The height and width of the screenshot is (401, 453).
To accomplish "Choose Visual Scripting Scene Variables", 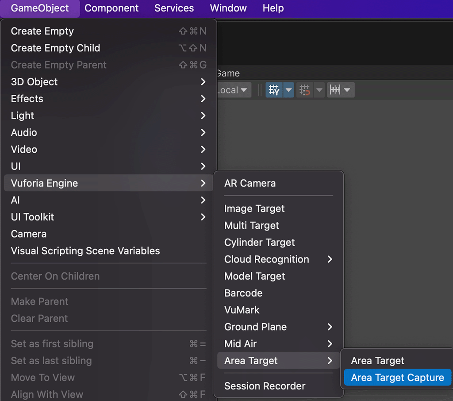I will (108, 251).
